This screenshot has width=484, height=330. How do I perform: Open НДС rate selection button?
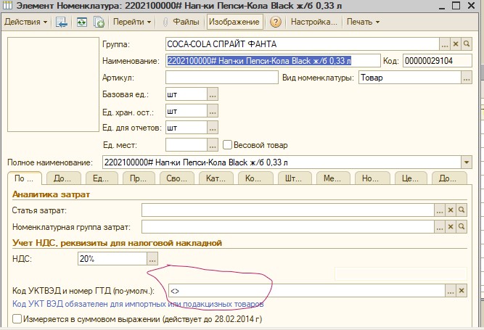(x=152, y=259)
